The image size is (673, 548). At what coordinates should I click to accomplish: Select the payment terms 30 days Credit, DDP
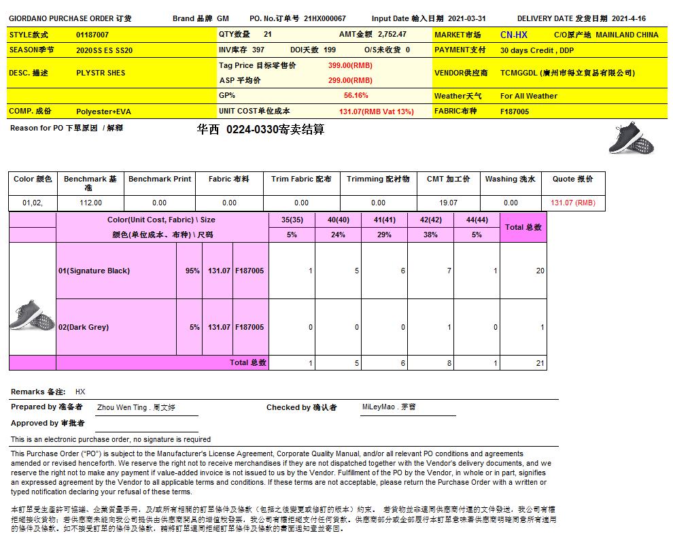click(537, 50)
